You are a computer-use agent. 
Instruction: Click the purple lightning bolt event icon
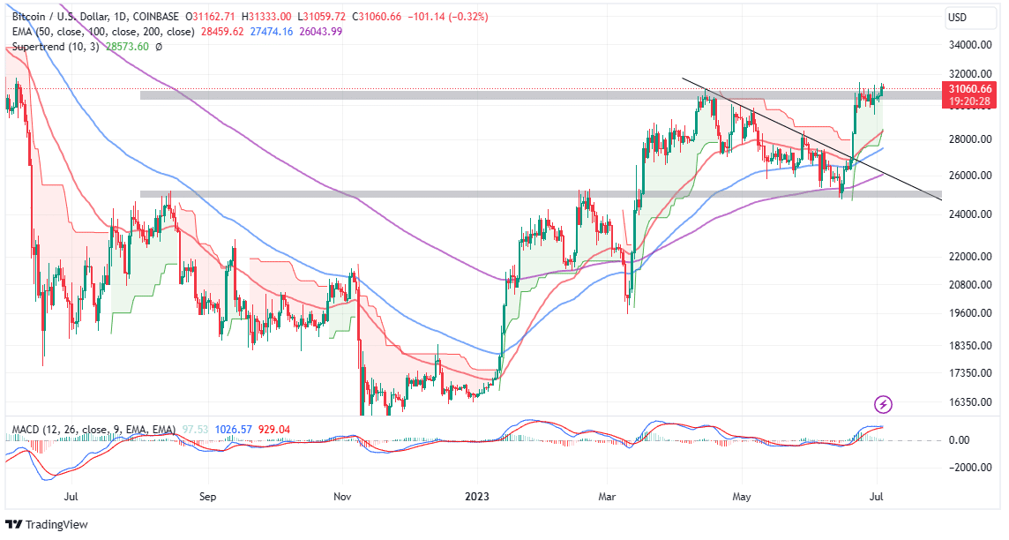click(884, 404)
